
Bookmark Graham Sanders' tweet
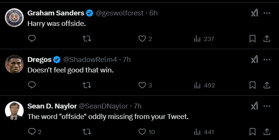click(x=252, y=39)
